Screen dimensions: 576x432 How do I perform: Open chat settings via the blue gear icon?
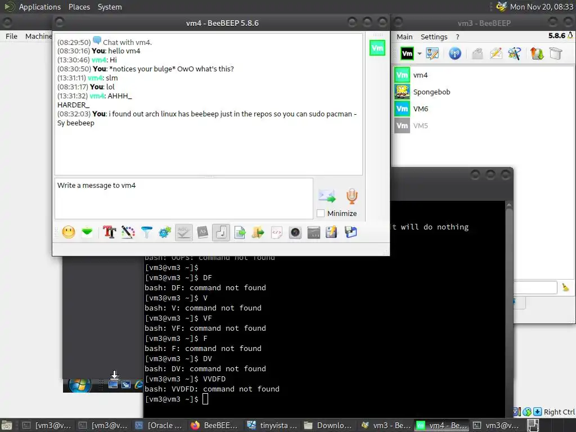point(165,232)
